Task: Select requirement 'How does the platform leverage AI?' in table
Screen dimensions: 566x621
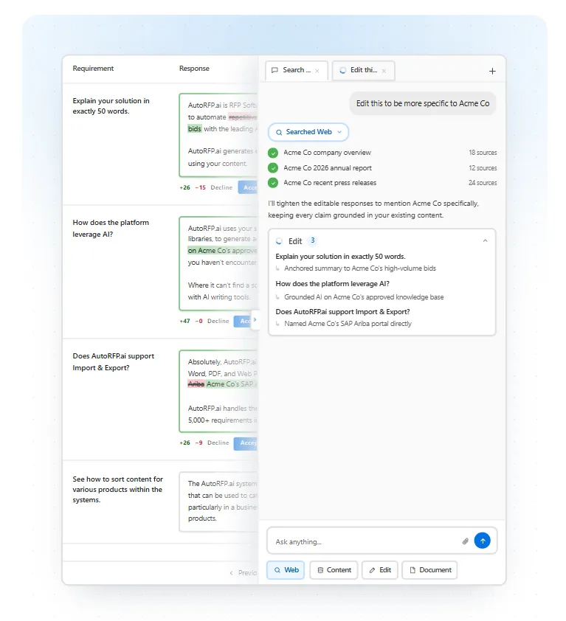Action: click(x=111, y=228)
